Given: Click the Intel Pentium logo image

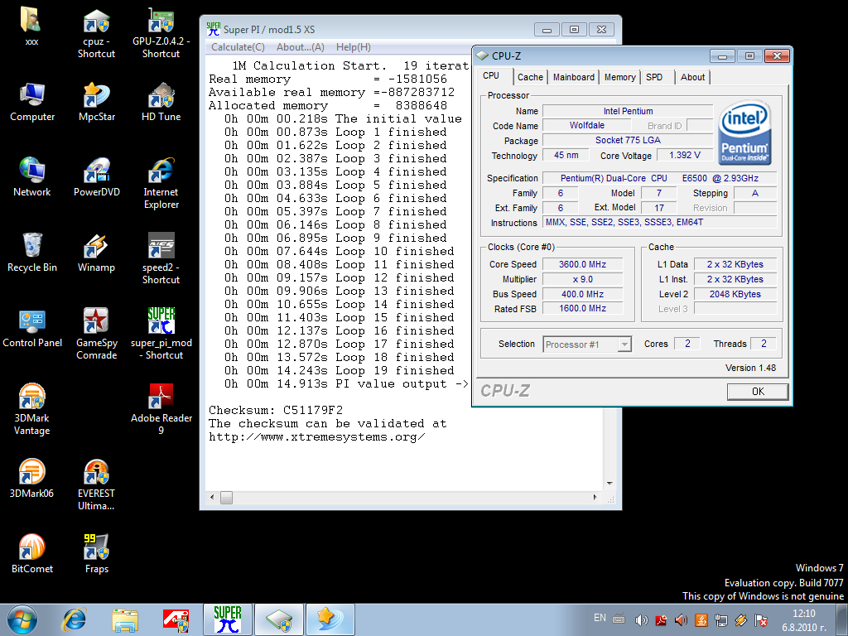Looking at the screenshot, I should 744,133.
